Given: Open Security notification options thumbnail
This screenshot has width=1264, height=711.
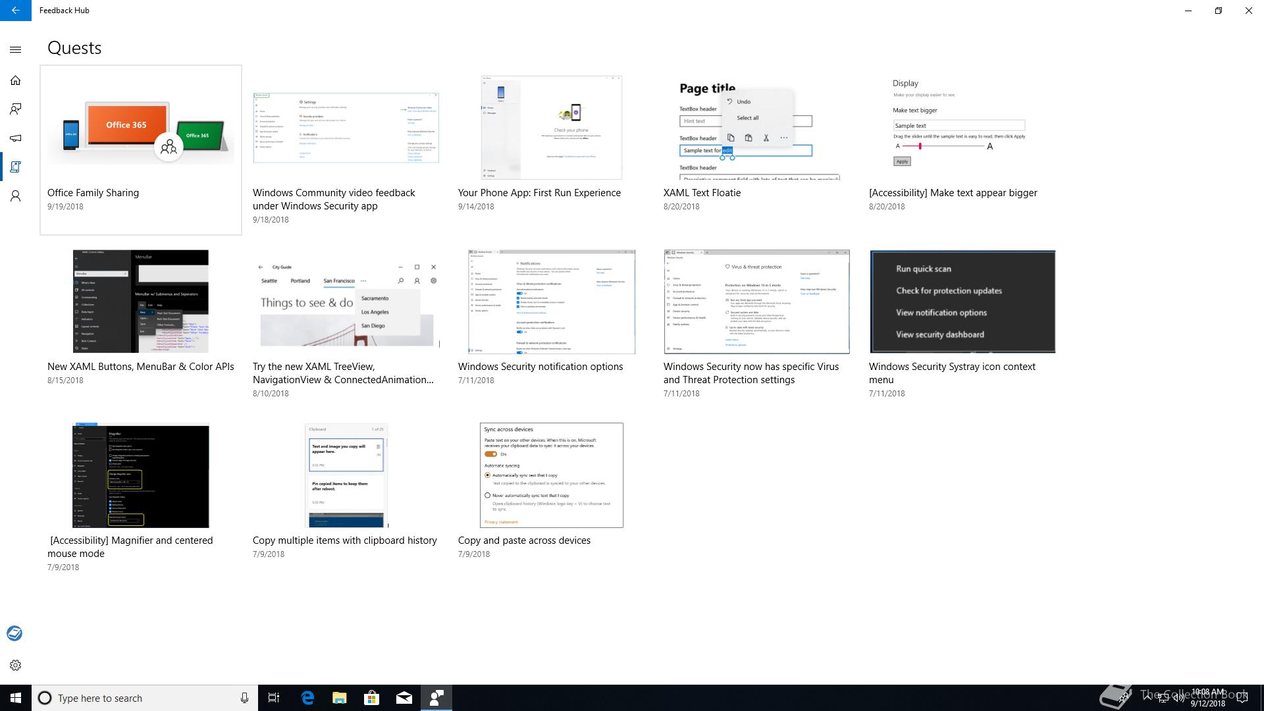Looking at the screenshot, I should (552, 302).
